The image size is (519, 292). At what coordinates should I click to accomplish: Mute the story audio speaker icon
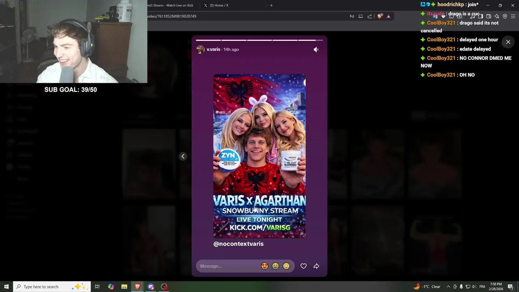pyautogui.click(x=316, y=49)
